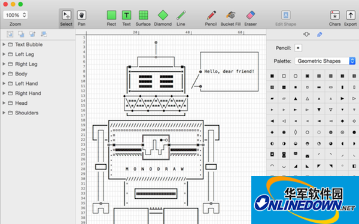Pick the large filled down-pointing triangle glyph
The width and height of the screenshot is (359, 224).
319,110
